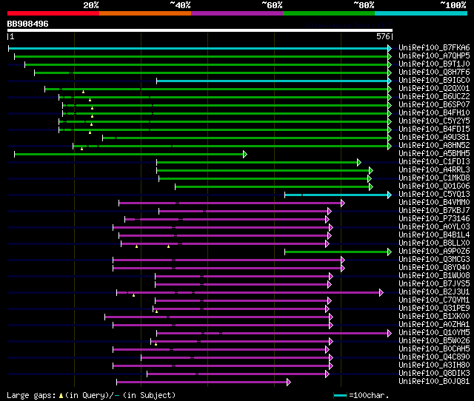Image resolution: width=474 pixels, height=401 pixels.
Task: Click the UniRef100_B8LLX0 label
Action: coord(434,243)
